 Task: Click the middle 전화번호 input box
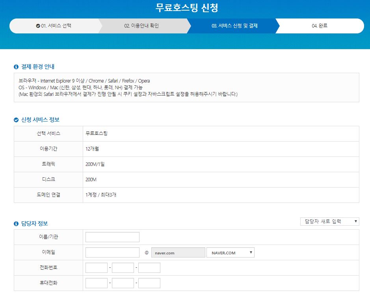123,268
